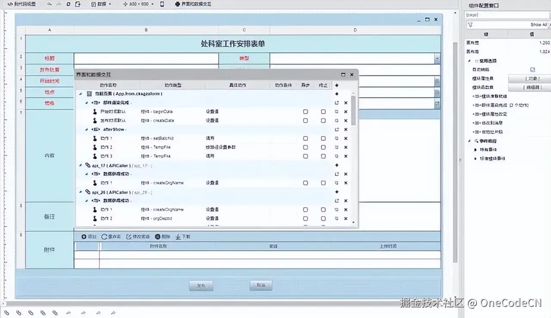Tick the 异步 checkbox on afterShow 动作 3

tap(305, 156)
